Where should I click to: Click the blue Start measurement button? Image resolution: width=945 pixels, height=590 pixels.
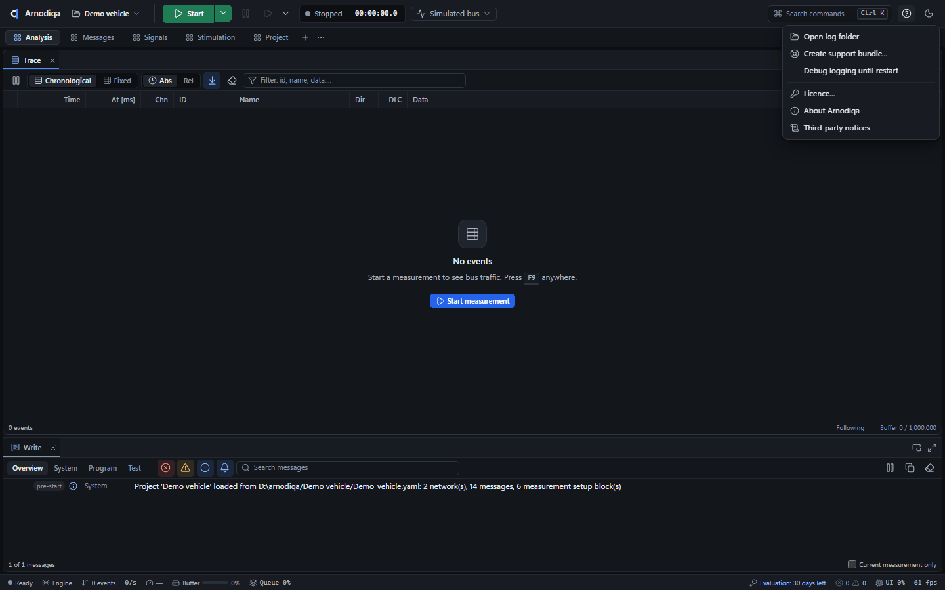472,301
